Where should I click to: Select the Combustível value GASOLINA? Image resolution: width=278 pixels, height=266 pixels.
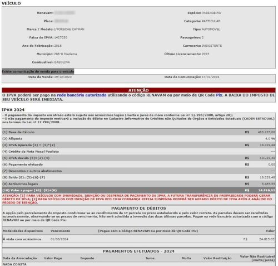click(62, 62)
